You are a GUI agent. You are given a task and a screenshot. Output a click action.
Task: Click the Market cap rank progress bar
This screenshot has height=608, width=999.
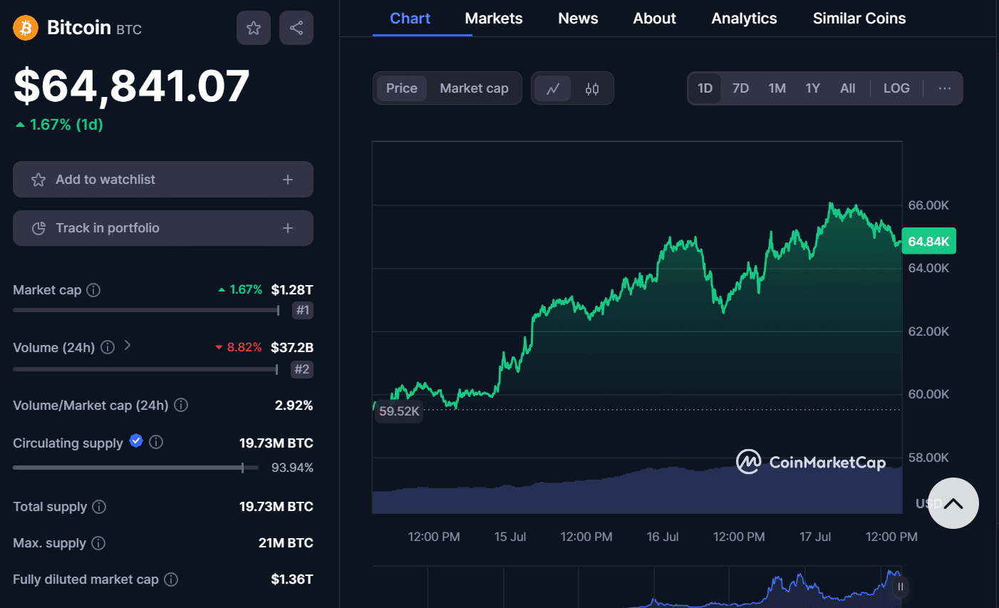tap(146, 310)
